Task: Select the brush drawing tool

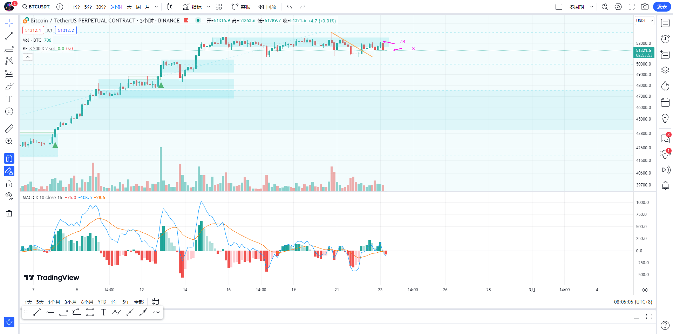Action: pos(9,86)
